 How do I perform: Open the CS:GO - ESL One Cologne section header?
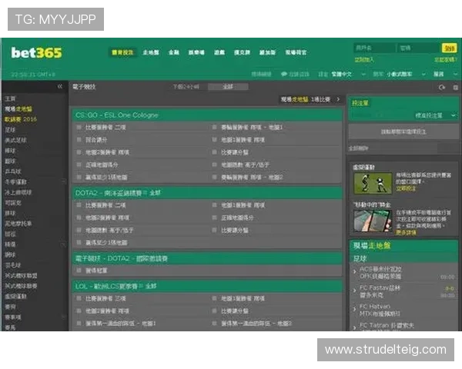point(207,115)
